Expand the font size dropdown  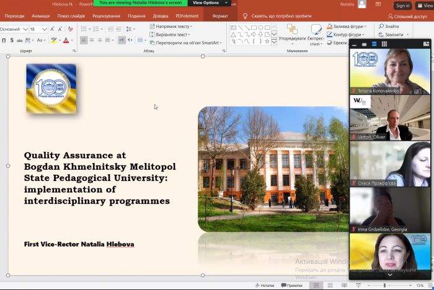45,29
